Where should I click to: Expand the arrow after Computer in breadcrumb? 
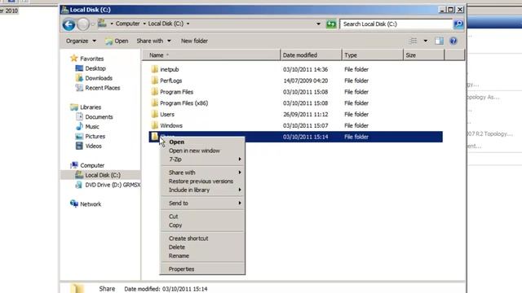(144, 24)
